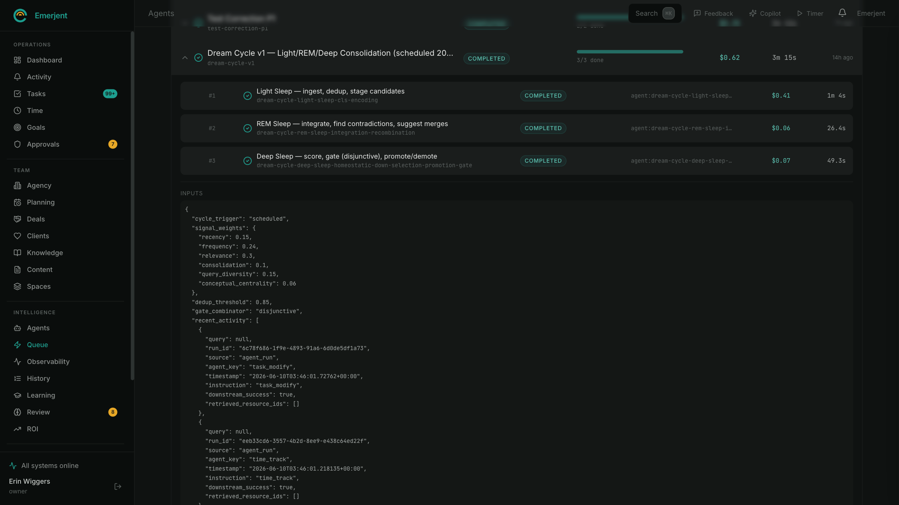The image size is (899, 505).
Task: Collapse the Dream Cycle v1 row chevron
Action: click(x=185, y=58)
